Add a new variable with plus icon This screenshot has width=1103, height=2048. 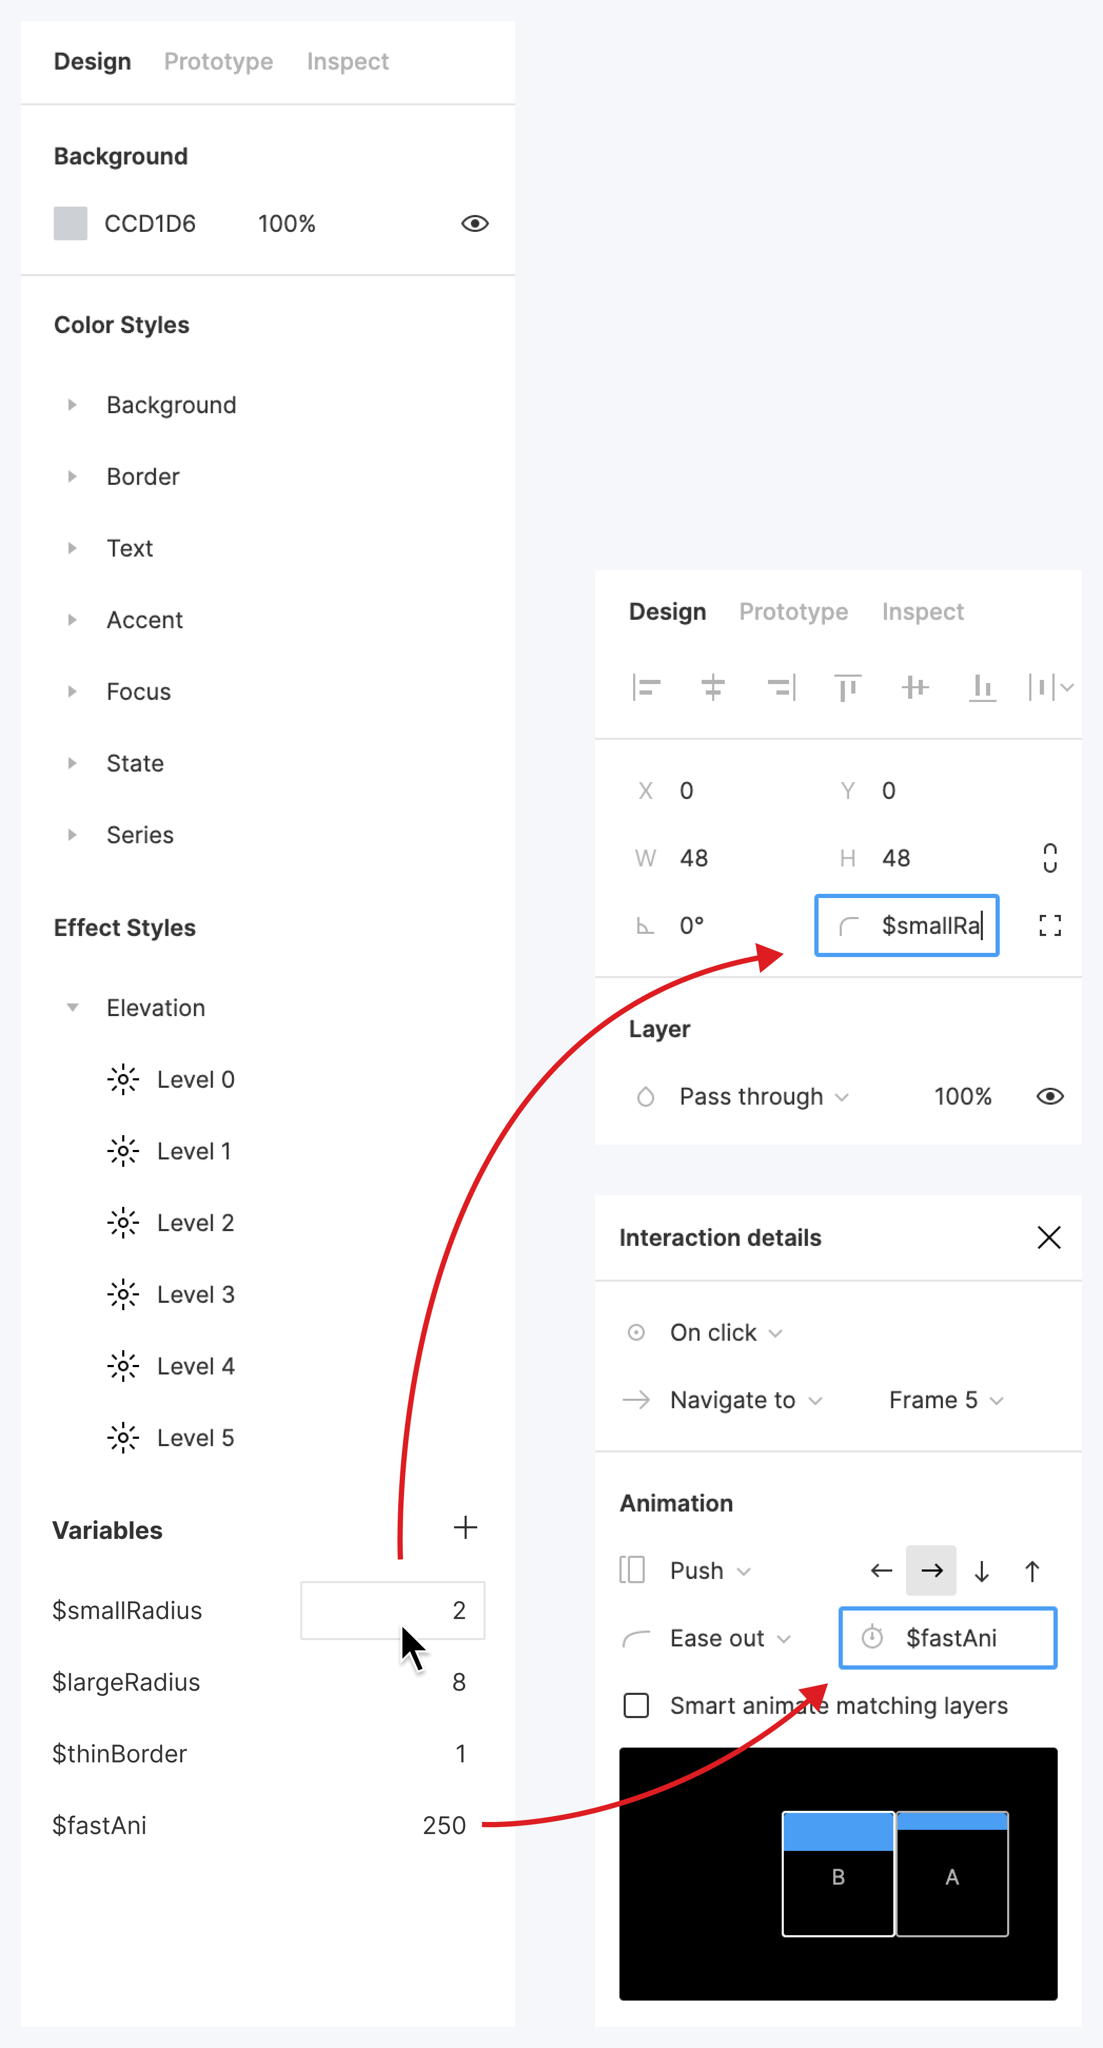(x=466, y=1527)
